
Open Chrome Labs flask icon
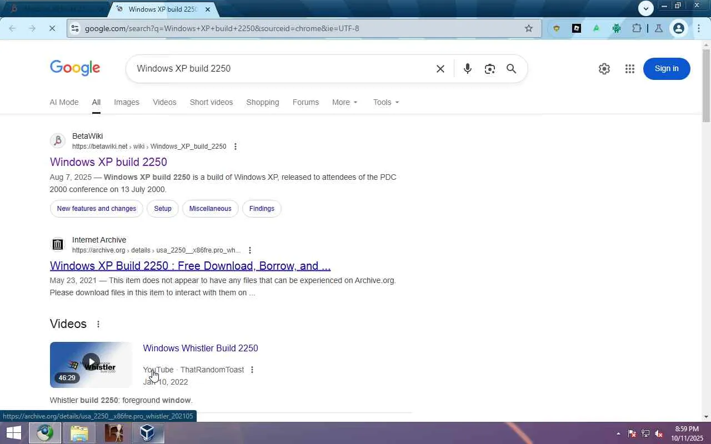(659, 28)
